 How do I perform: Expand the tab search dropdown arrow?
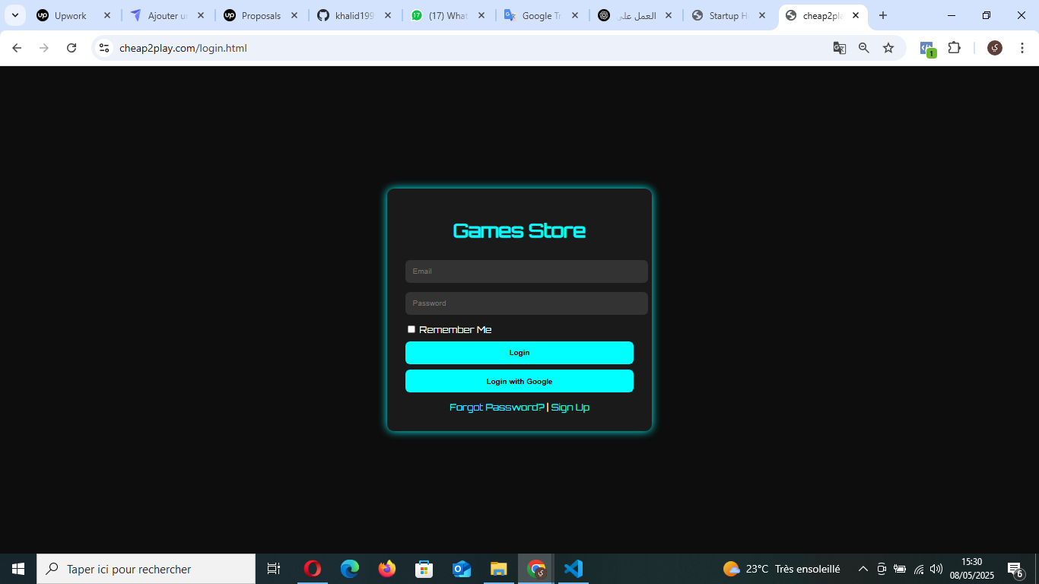click(x=14, y=15)
